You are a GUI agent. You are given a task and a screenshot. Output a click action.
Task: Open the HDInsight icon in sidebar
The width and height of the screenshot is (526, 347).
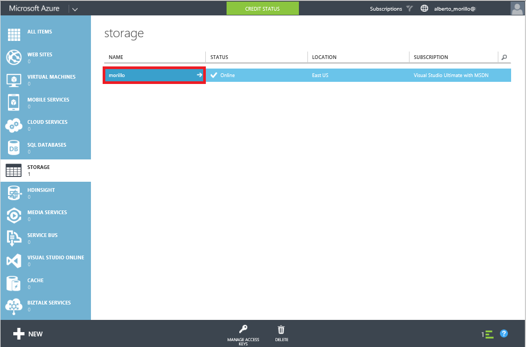pos(14,193)
